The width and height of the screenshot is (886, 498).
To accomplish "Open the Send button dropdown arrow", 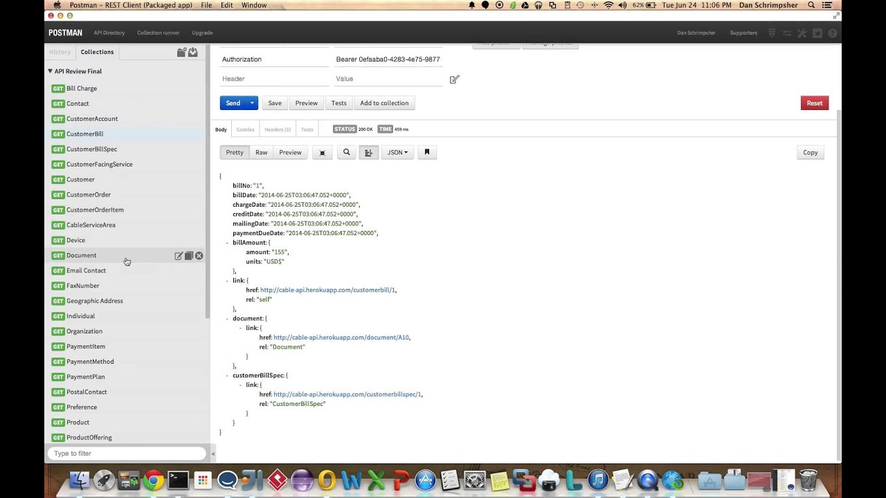I will 252,103.
